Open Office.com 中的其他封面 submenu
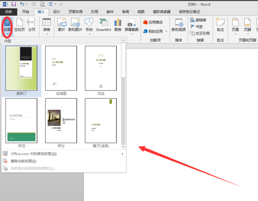The image size is (258, 201). [x=34, y=154]
